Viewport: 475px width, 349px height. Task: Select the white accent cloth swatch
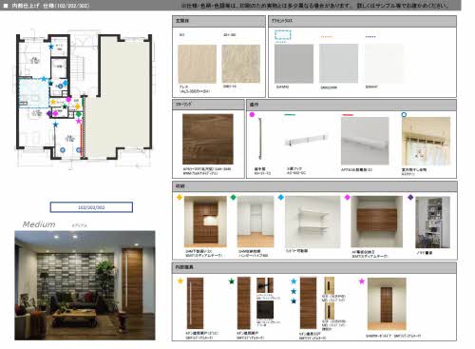[x=384, y=64]
